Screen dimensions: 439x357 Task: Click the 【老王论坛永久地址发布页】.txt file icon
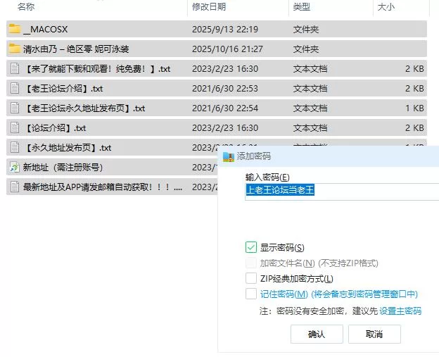pyautogui.click(x=14, y=108)
